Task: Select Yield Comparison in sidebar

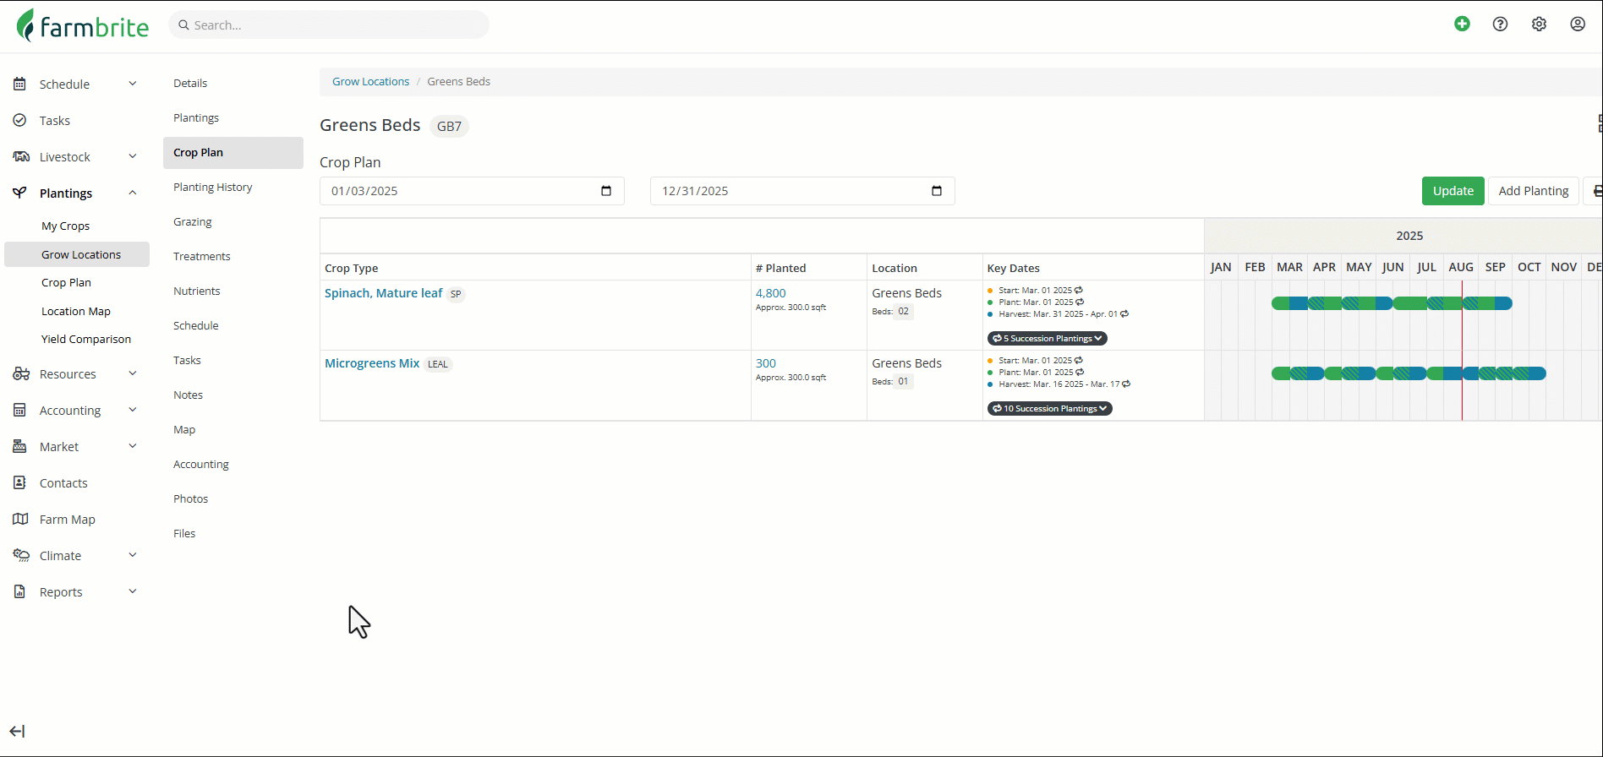Action: click(x=86, y=339)
